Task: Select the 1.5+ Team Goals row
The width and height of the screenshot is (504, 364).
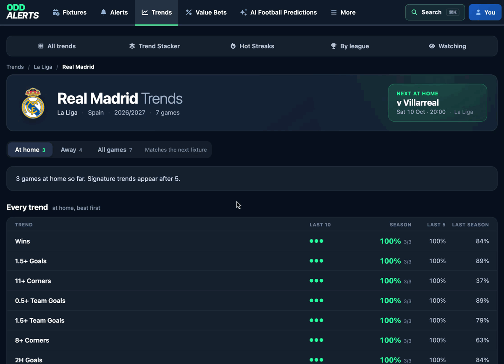Action: pos(252,320)
